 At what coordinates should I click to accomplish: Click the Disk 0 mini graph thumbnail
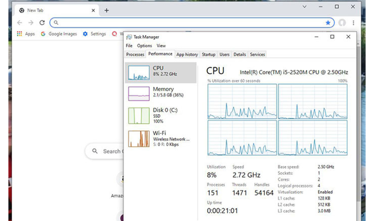139,116
